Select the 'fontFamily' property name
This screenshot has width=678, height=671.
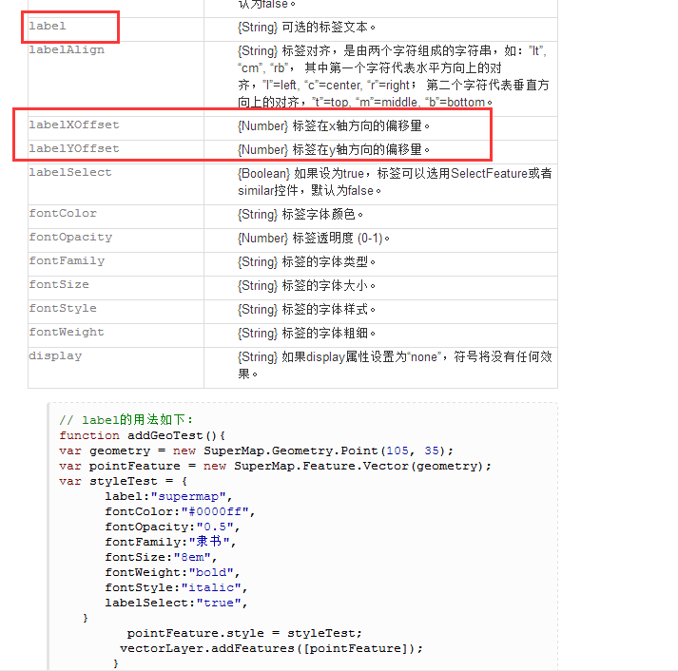67,261
